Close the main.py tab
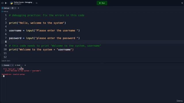This screenshot has width=184, height=103. click(x=15, y=8)
